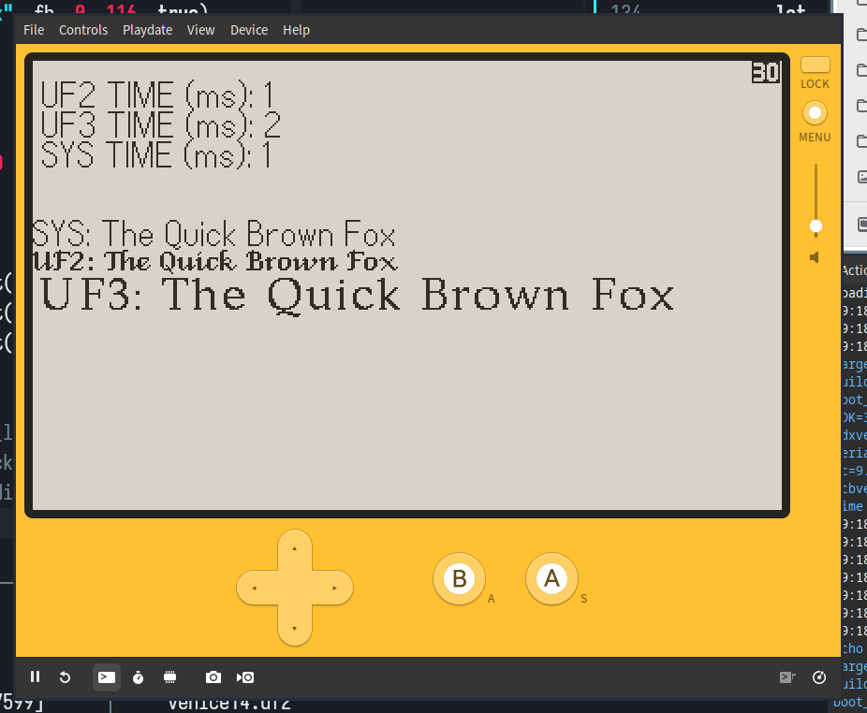Toggle the console terminal icon
The width and height of the screenshot is (867, 713).
[x=107, y=677]
